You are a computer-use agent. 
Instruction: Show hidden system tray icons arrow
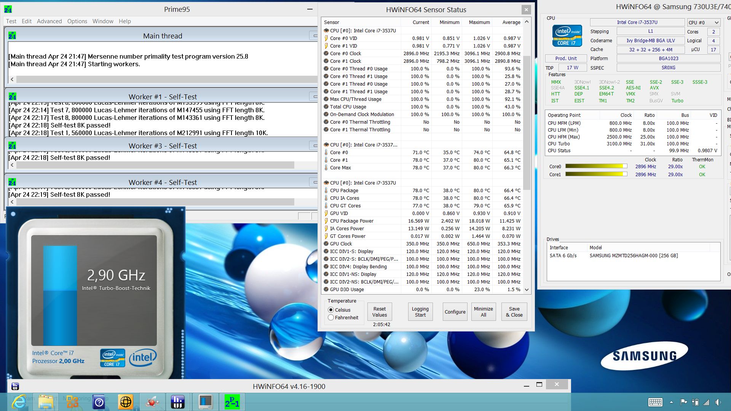pos(671,402)
